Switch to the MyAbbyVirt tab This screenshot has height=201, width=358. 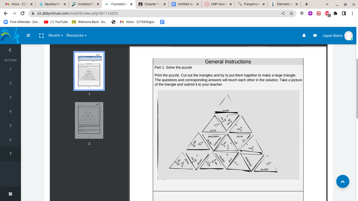point(52,4)
